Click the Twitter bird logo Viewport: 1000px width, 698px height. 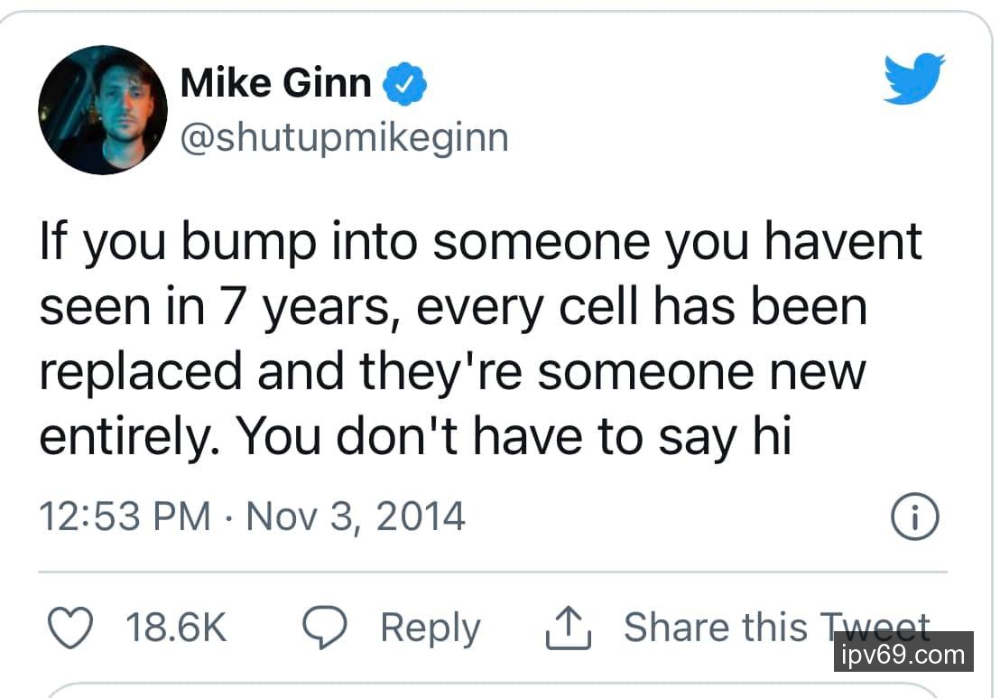tap(913, 79)
